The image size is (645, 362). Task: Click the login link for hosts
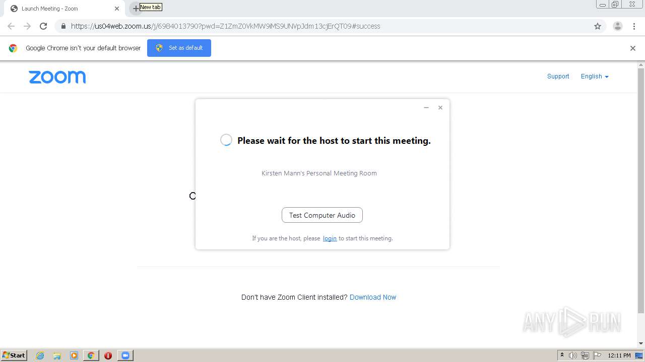point(330,238)
